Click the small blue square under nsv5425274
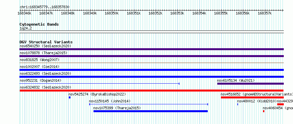The height and width of the screenshot is (124, 293). coord(70,97)
